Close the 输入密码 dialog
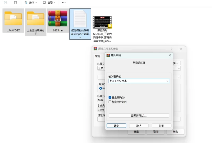This screenshot has width=212, height=143. pyautogui.click(x=170, y=55)
